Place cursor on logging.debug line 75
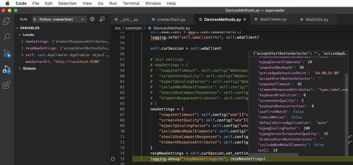Viewport: 353px width, 165px height. tap(208, 159)
